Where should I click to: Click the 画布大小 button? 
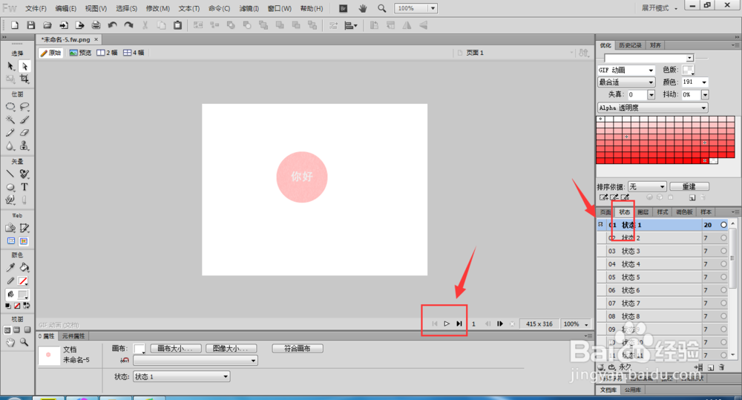(176, 348)
